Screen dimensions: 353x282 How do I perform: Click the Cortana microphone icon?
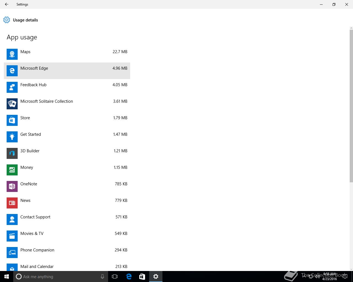102,276
